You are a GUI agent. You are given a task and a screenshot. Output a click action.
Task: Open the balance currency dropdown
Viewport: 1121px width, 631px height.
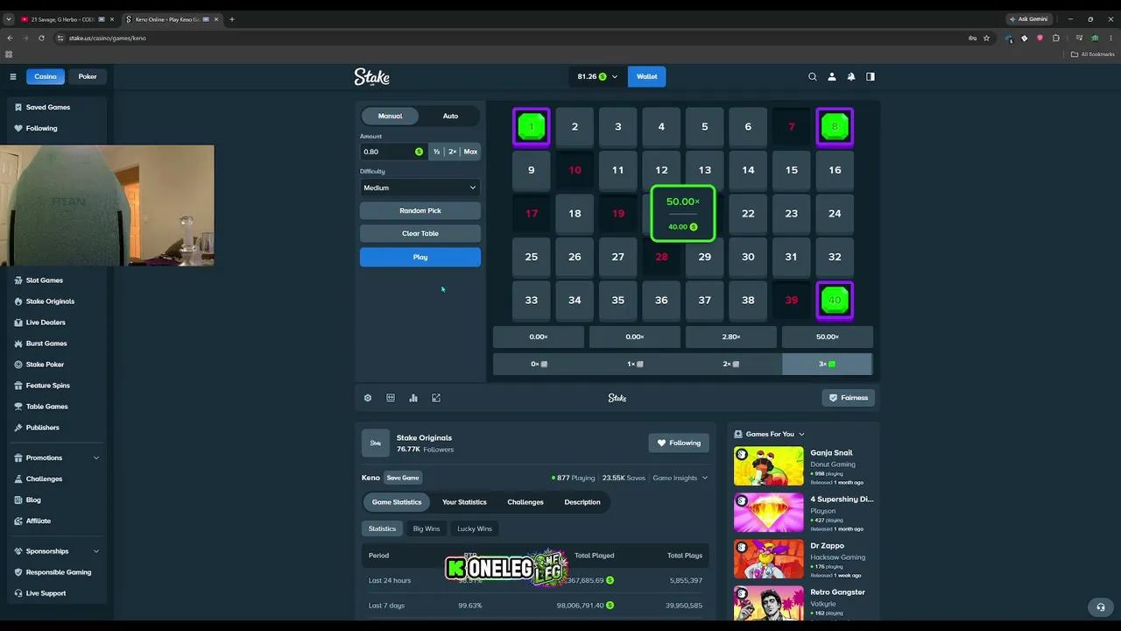pos(598,76)
